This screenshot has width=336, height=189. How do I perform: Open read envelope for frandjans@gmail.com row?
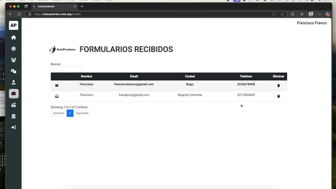pos(57,96)
